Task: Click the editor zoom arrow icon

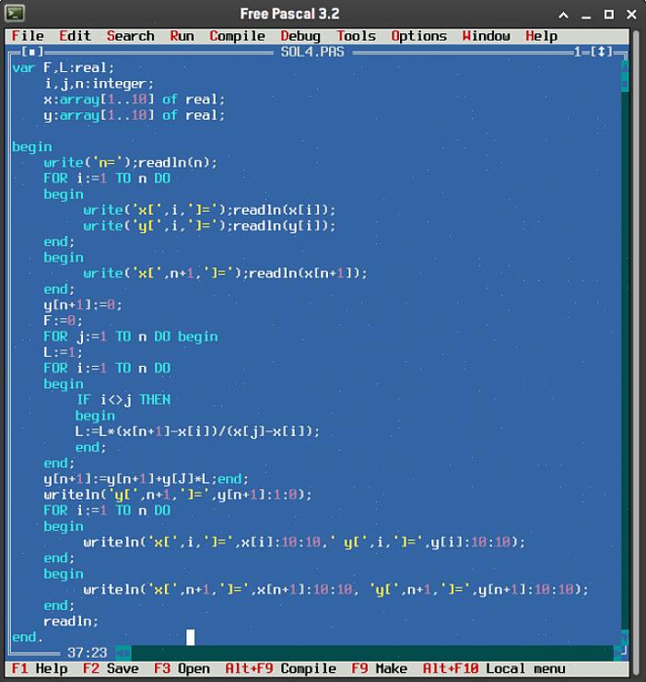Action: (x=603, y=53)
